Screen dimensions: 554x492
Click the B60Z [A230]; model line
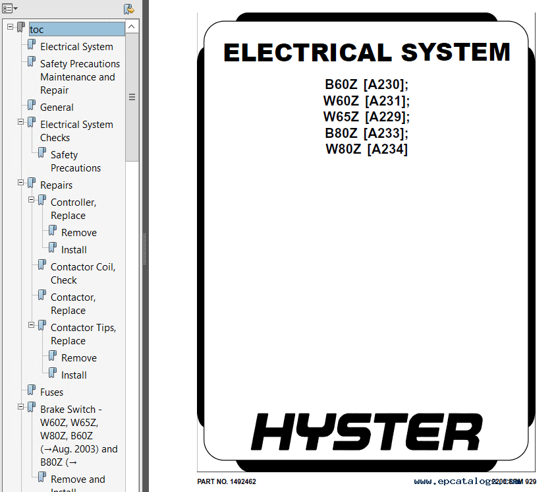click(x=366, y=84)
